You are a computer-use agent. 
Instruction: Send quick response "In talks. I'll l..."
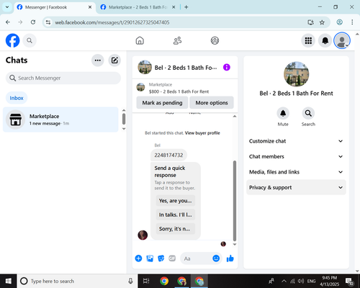click(x=176, y=215)
